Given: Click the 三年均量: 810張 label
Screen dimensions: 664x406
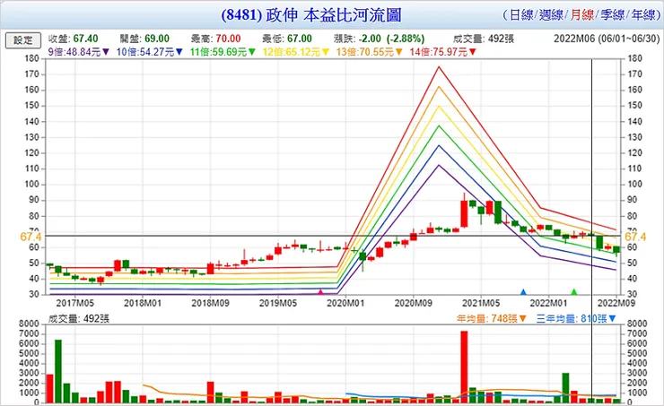Looking at the screenshot, I should click(x=572, y=318).
